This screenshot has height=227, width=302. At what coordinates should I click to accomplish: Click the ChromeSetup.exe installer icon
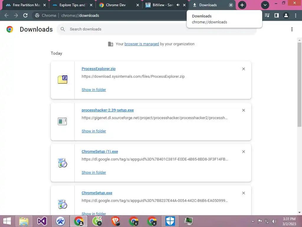(63, 204)
